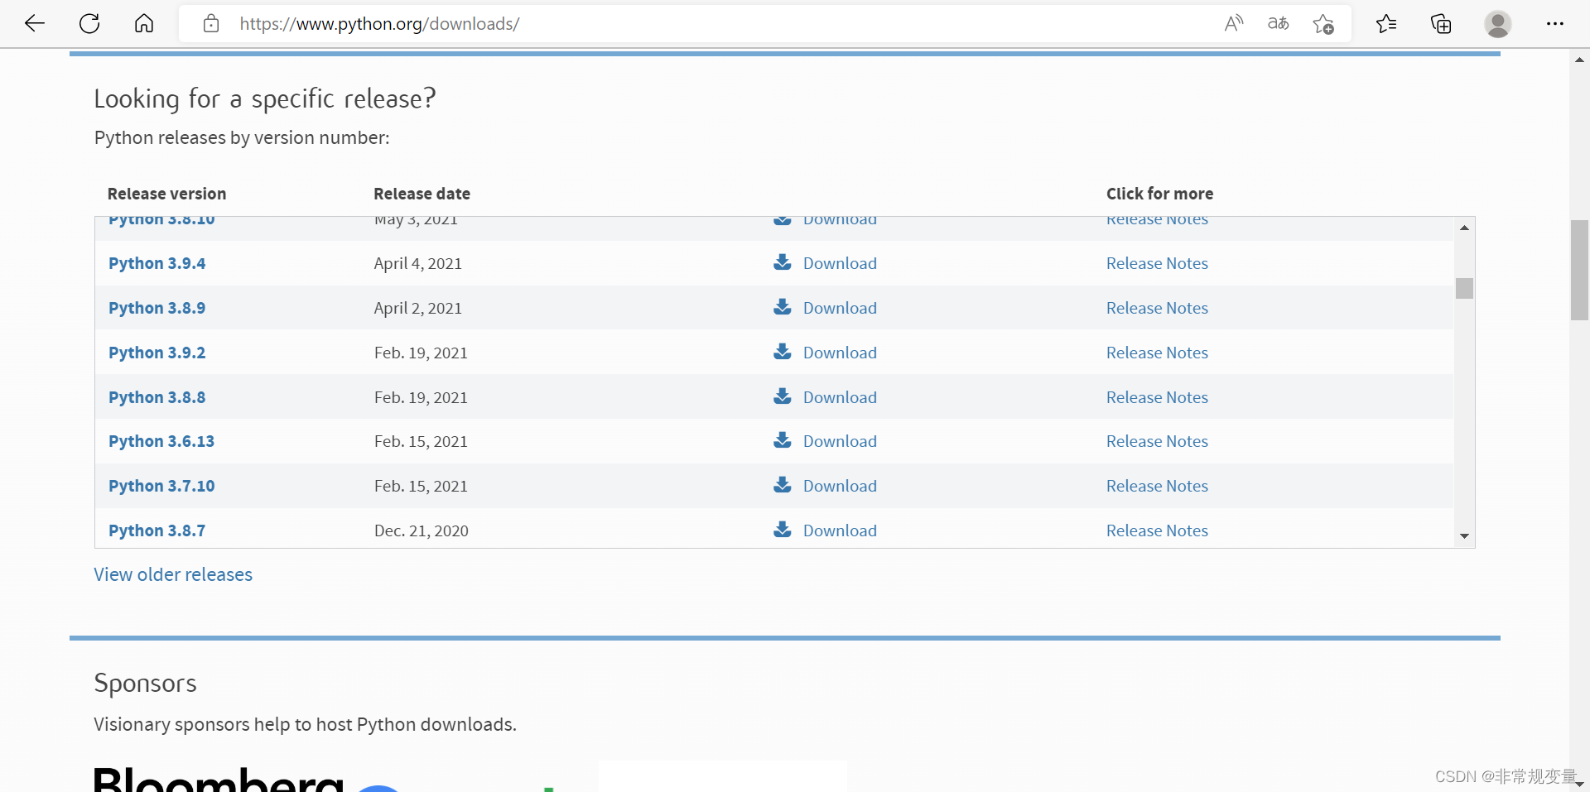Open the Favorites list icon
This screenshot has height=792, width=1590.
point(1386,24)
